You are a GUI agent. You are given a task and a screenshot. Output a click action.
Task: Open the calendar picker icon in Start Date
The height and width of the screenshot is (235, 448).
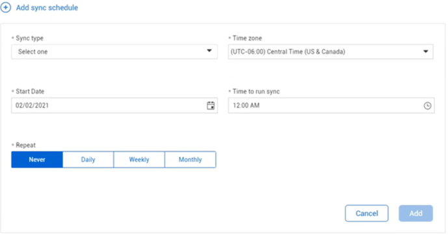(x=211, y=105)
